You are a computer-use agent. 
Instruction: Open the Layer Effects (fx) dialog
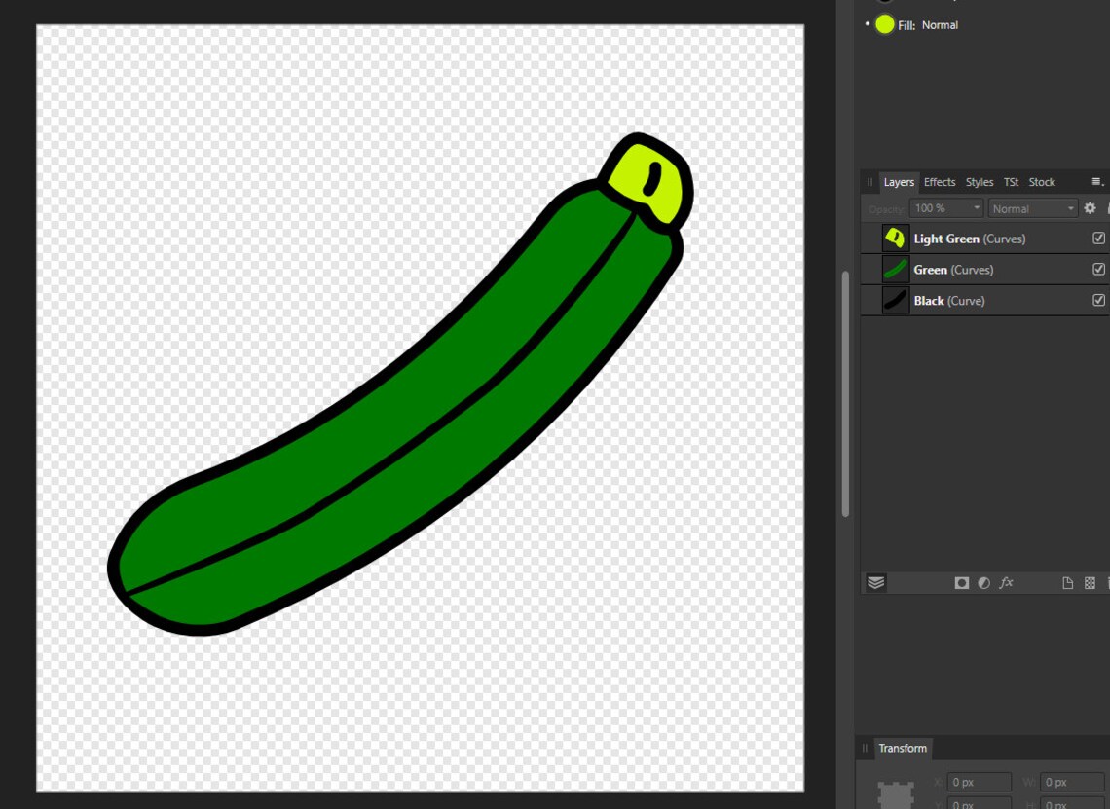click(1006, 582)
